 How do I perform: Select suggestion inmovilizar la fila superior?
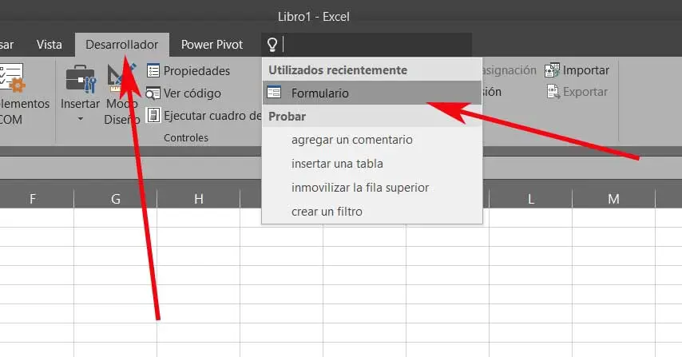point(360,188)
